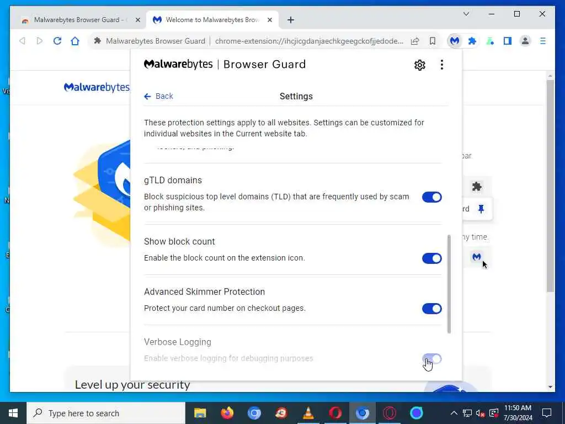
Task: Open the Windows Start menu
Action: click(13, 413)
